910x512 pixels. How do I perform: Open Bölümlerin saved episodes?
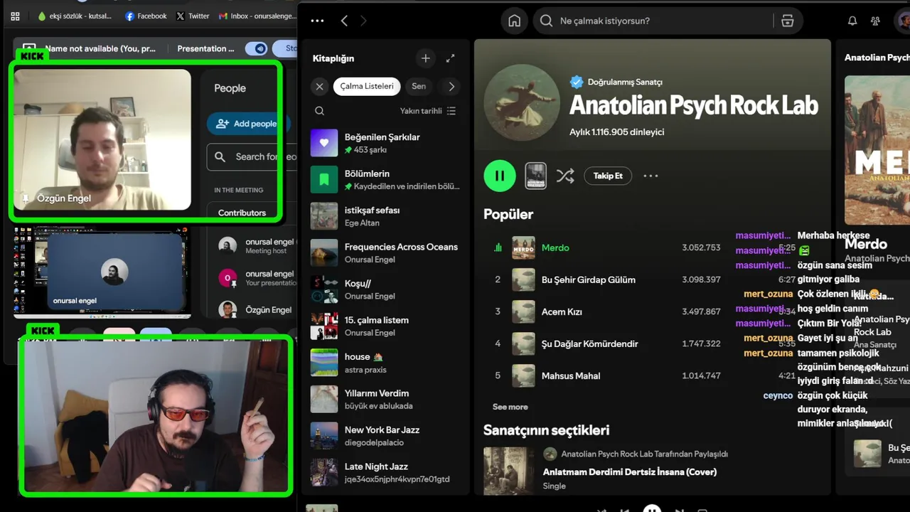385,180
